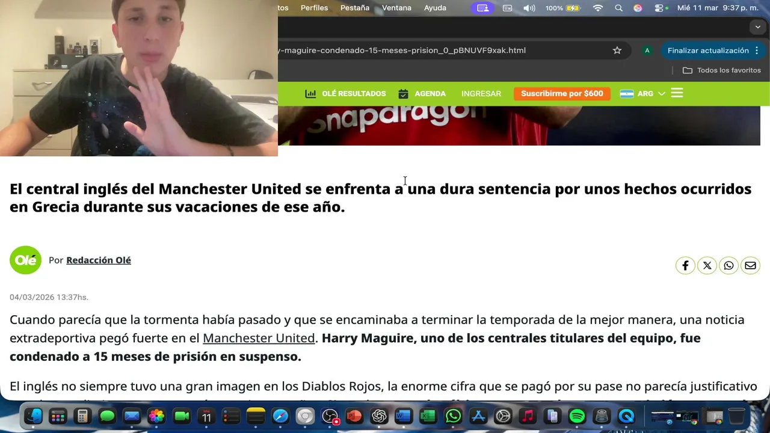Open Photos app in the Dock
The width and height of the screenshot is (770, 433).
click(156, 416)
